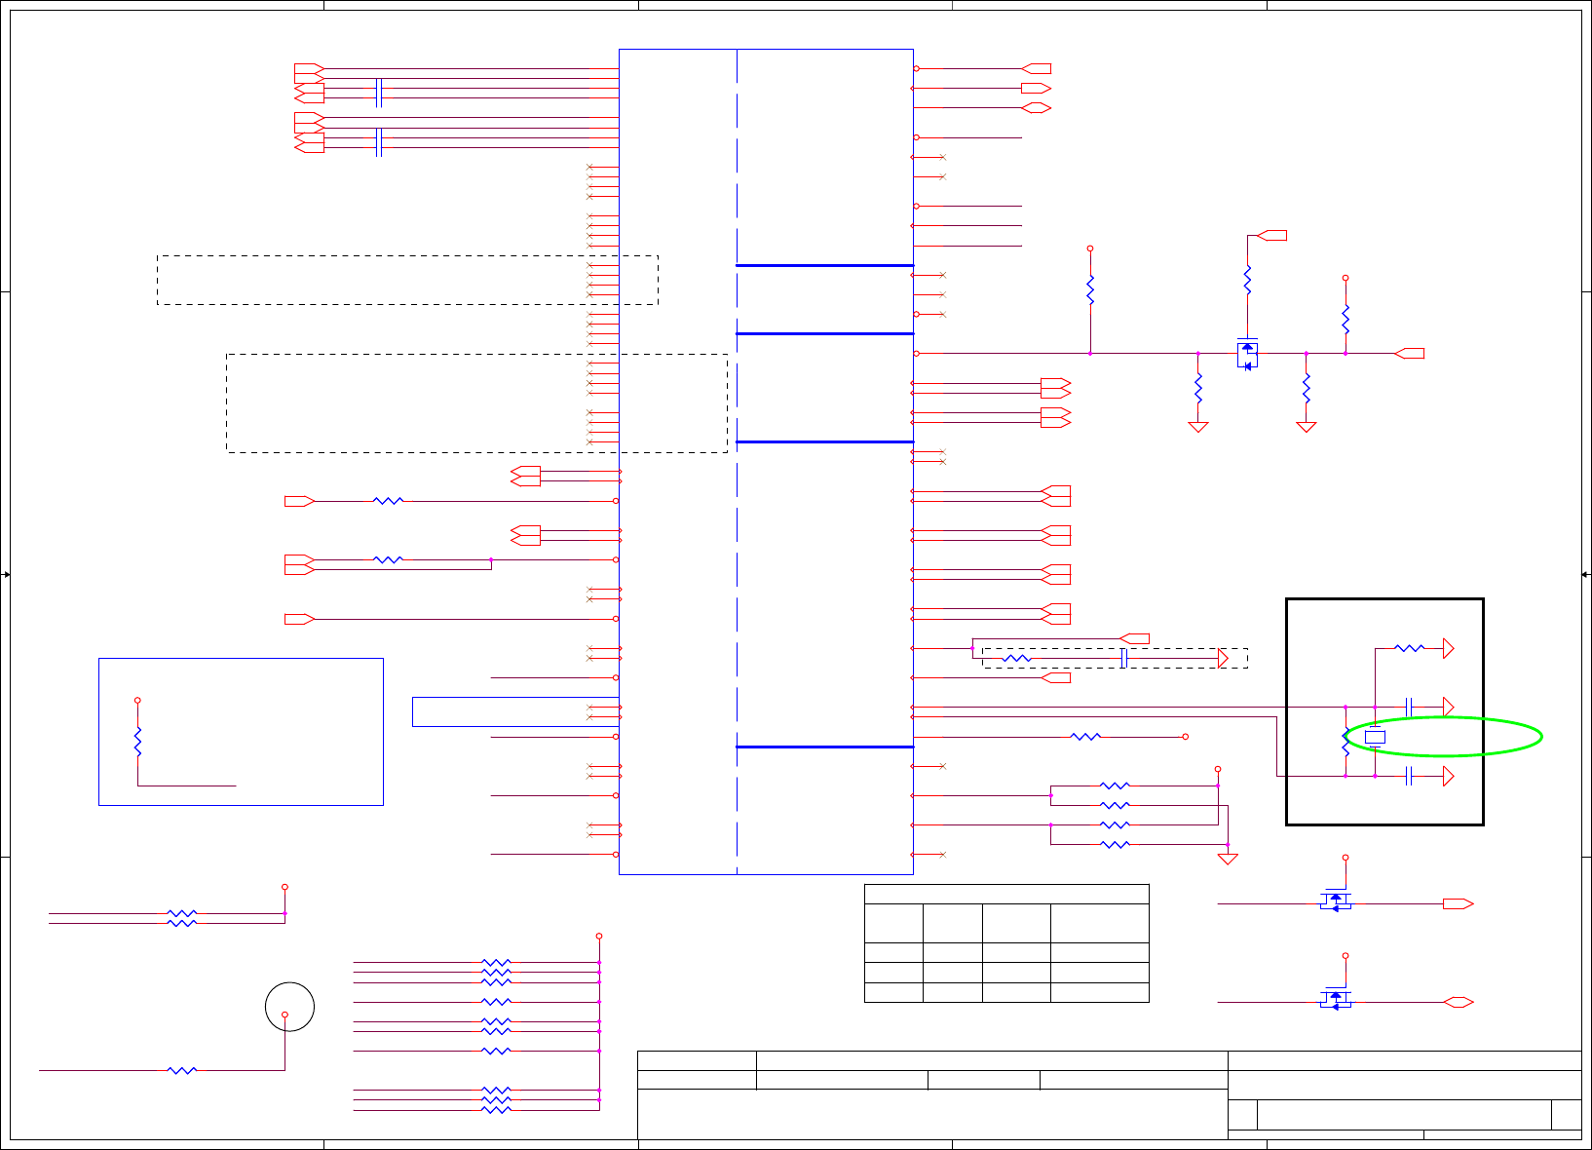Click the topmost port on IC's right side
The image size is (1592, 1150).
[1036, 68]
